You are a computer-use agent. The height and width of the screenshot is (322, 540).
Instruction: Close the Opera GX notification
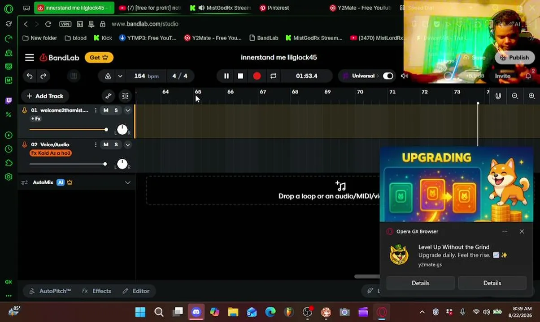pos(522,232)
